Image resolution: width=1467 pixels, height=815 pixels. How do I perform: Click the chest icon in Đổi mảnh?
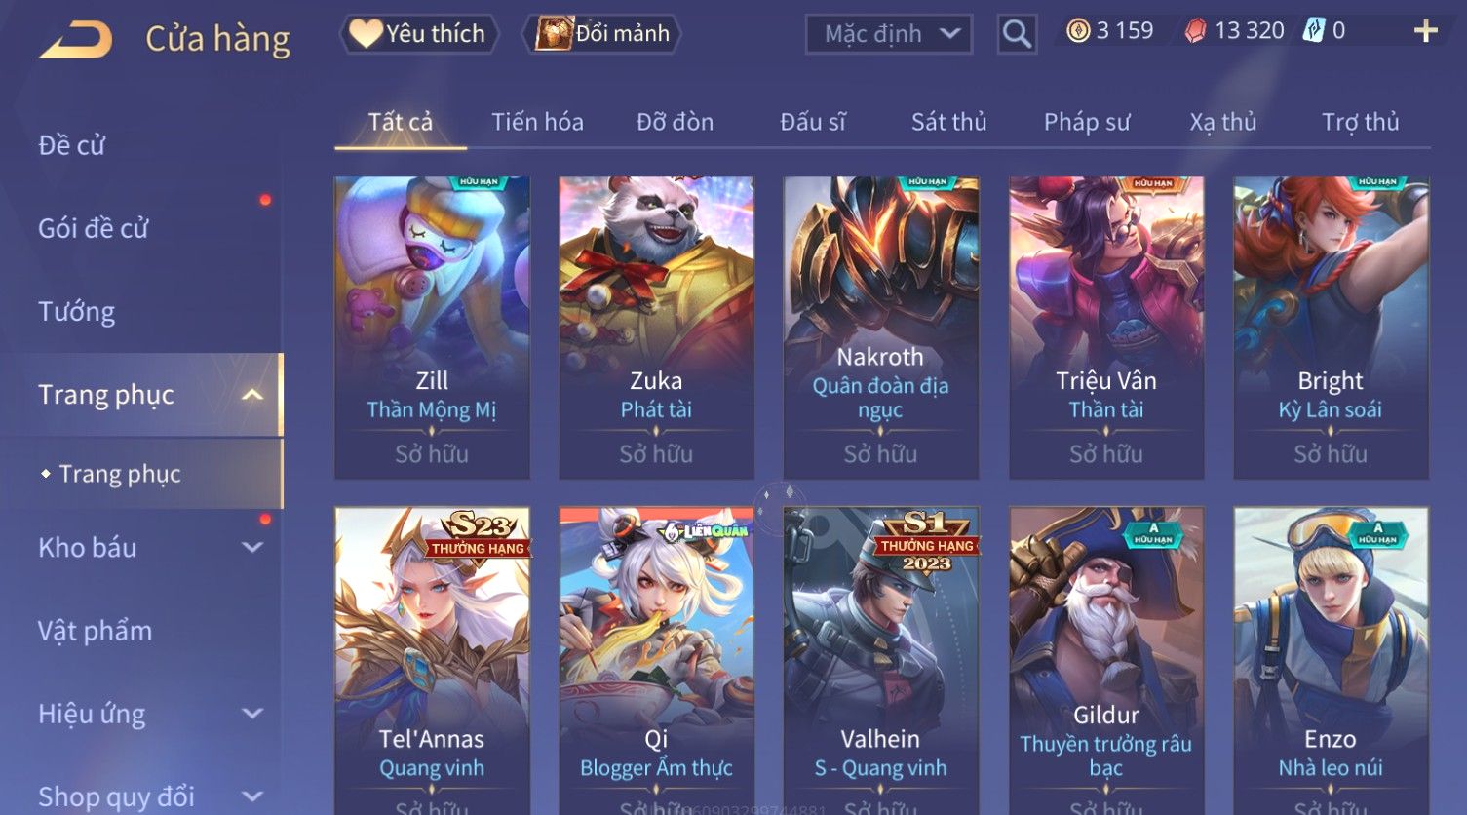[x=554, y=33]
